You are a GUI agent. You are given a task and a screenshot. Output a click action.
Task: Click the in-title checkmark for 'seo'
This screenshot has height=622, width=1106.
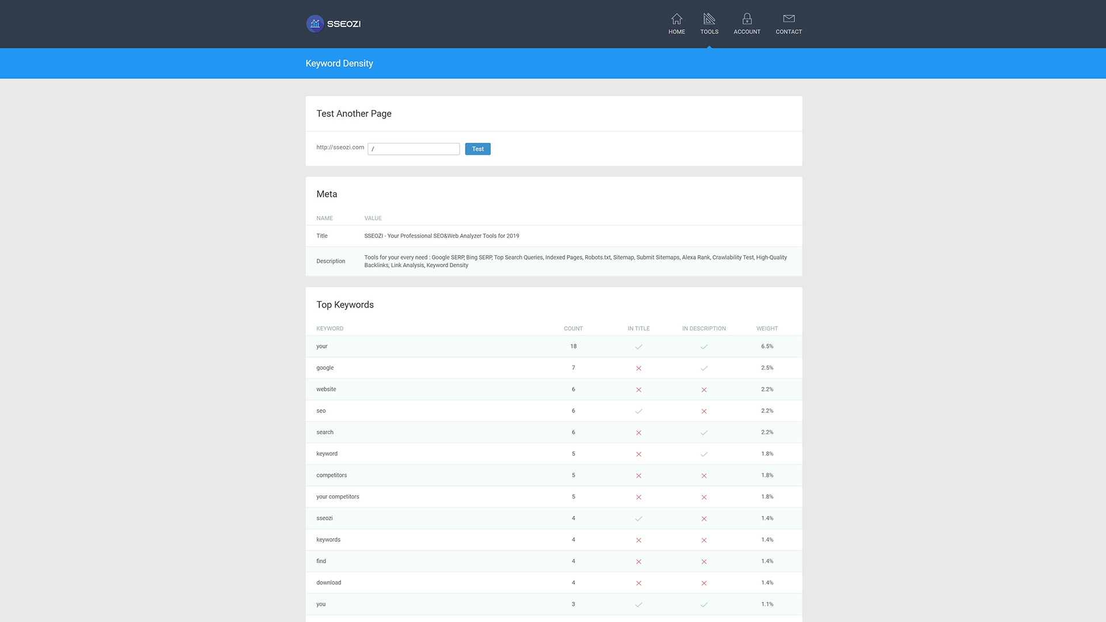point(638,411)
